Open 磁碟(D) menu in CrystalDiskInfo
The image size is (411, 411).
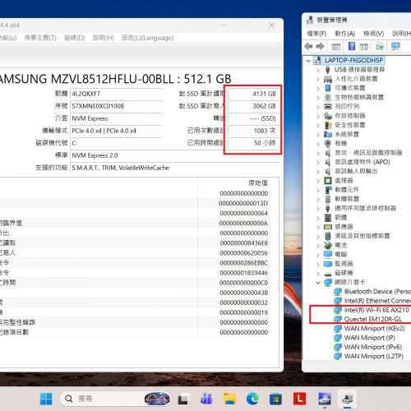75,38
